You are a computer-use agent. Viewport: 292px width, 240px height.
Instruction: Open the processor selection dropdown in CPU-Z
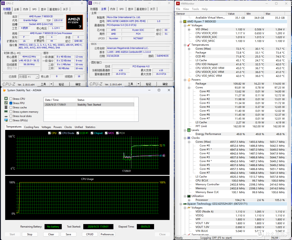(37, 77)
